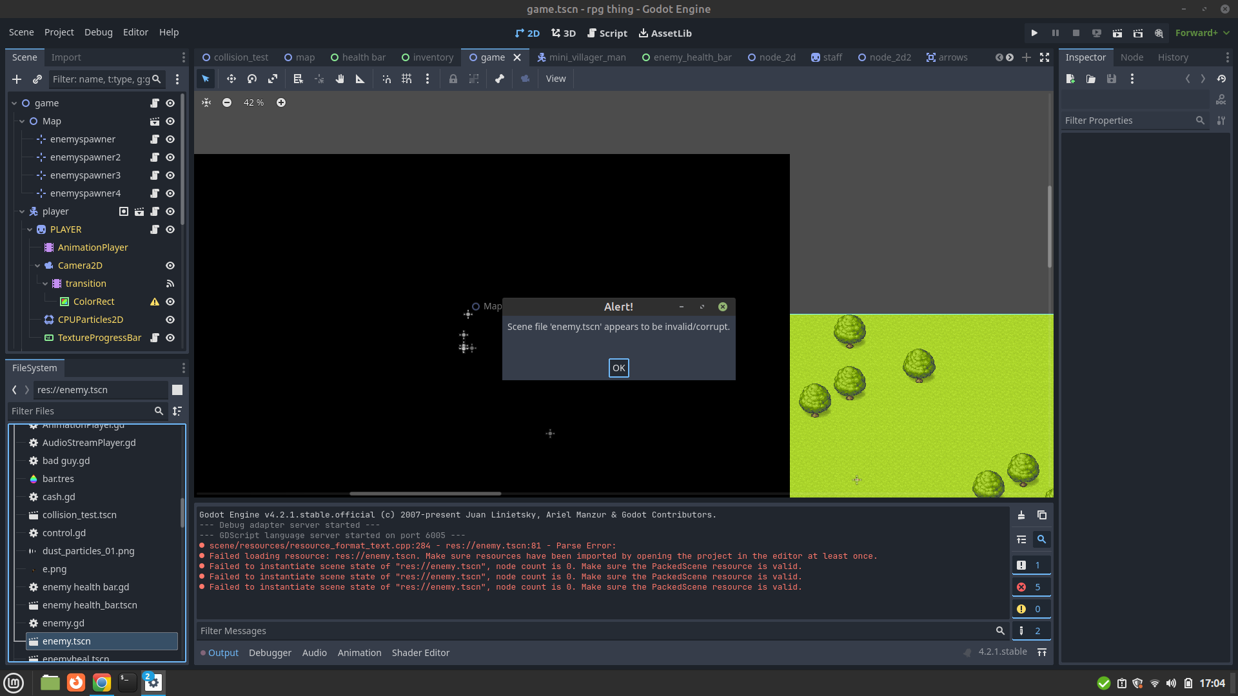Screen dimensions: 1238x696
Task: Collapse the Camera2D node branch
Action: click(x=37, y=266)
